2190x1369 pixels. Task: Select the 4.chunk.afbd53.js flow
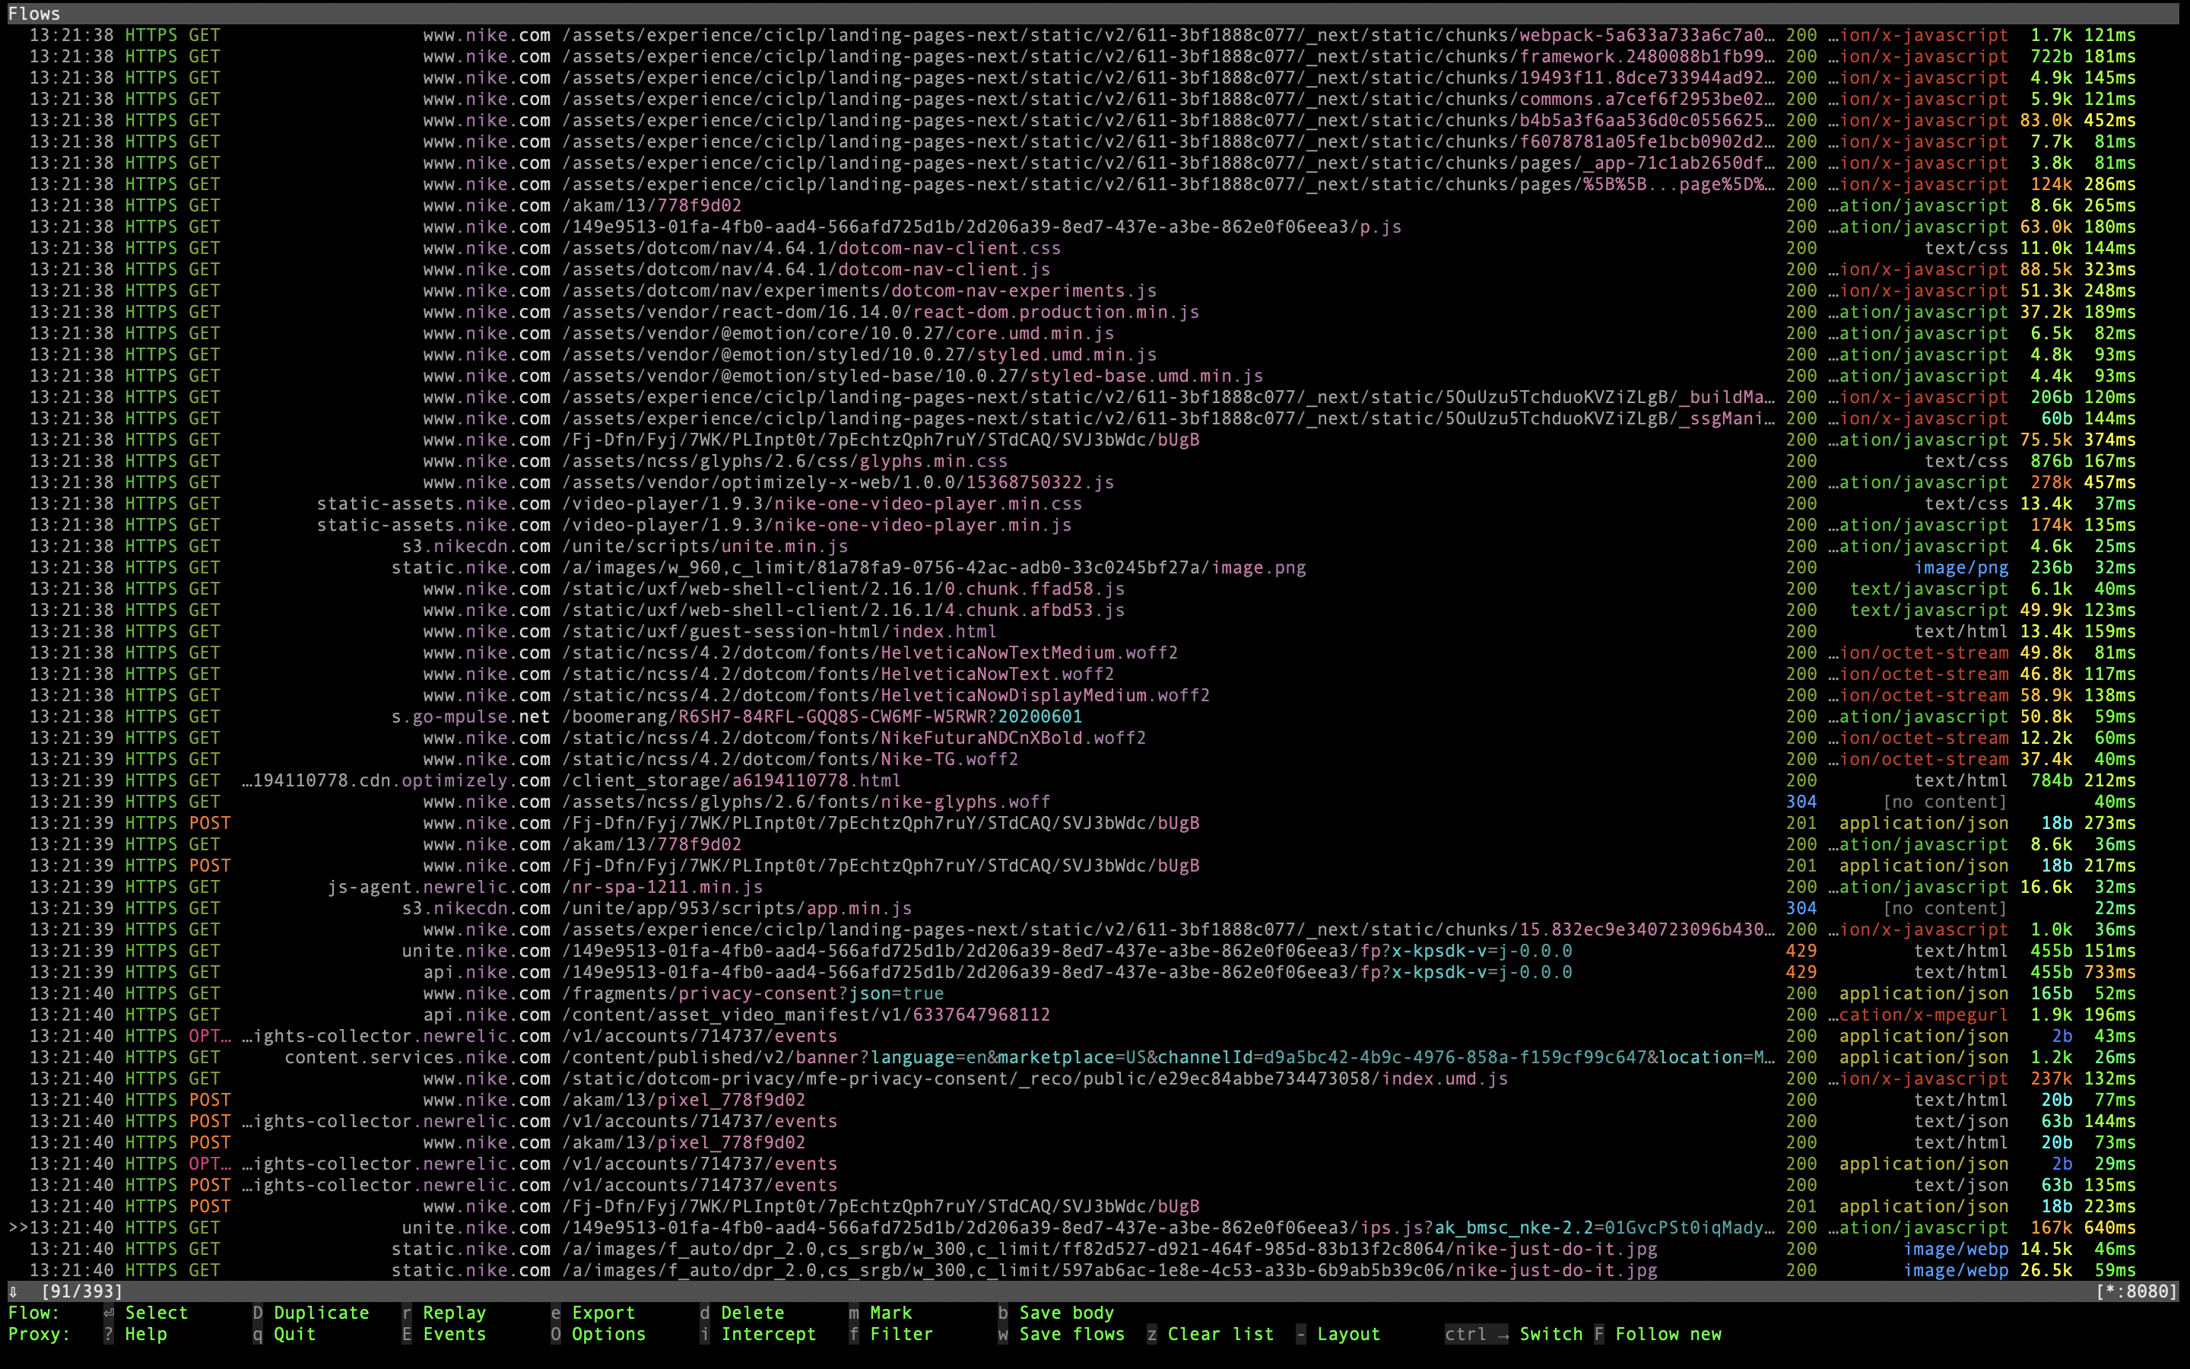(1095, 610)
